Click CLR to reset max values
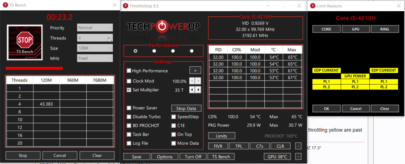The height and width of the screenshot is (164, 405). (280, 146)
